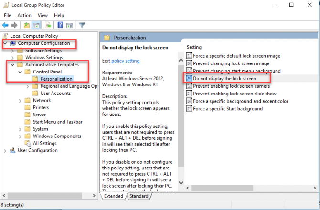Click the Setting column header
Screen dimensions: 320x210
click(x=194, y=47)
